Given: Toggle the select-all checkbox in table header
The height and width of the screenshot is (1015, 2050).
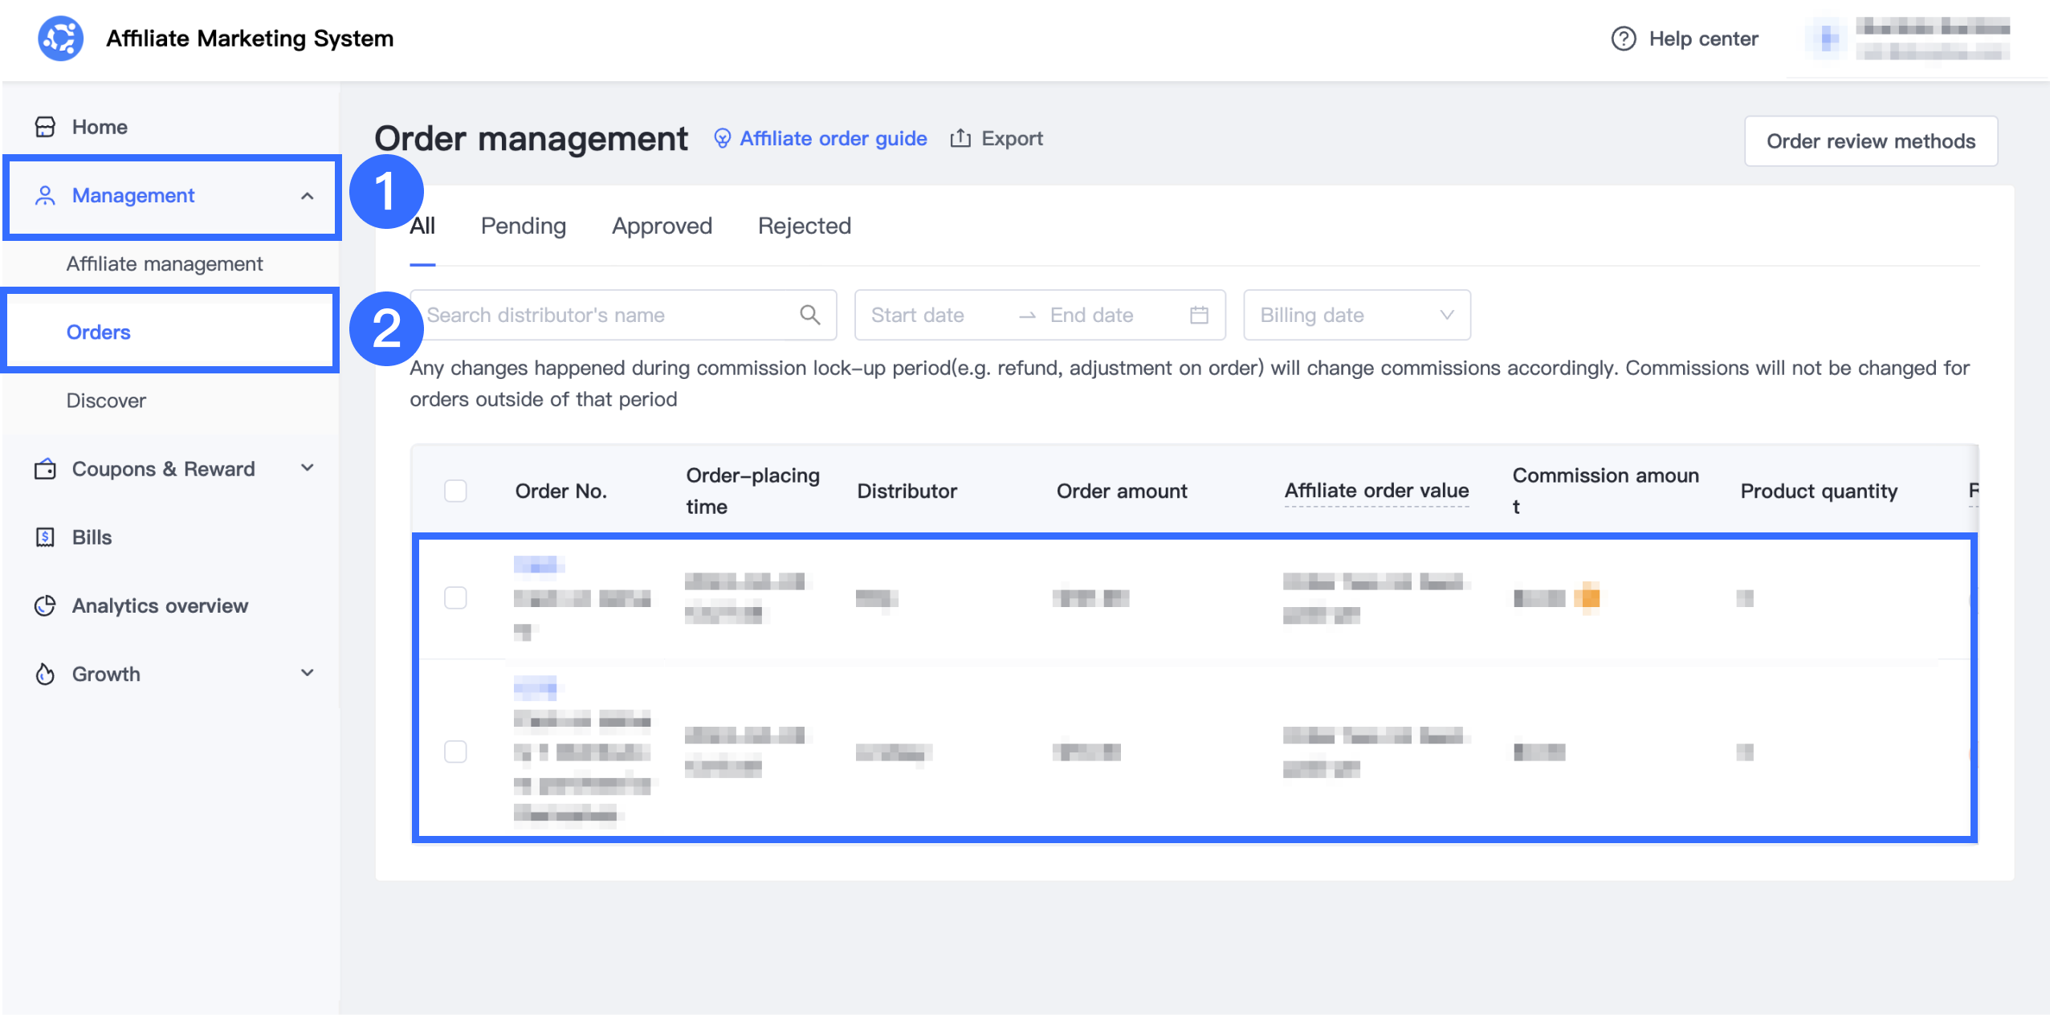Looking at the screenshot, I should pyautogui.click(x=455, y=491).
